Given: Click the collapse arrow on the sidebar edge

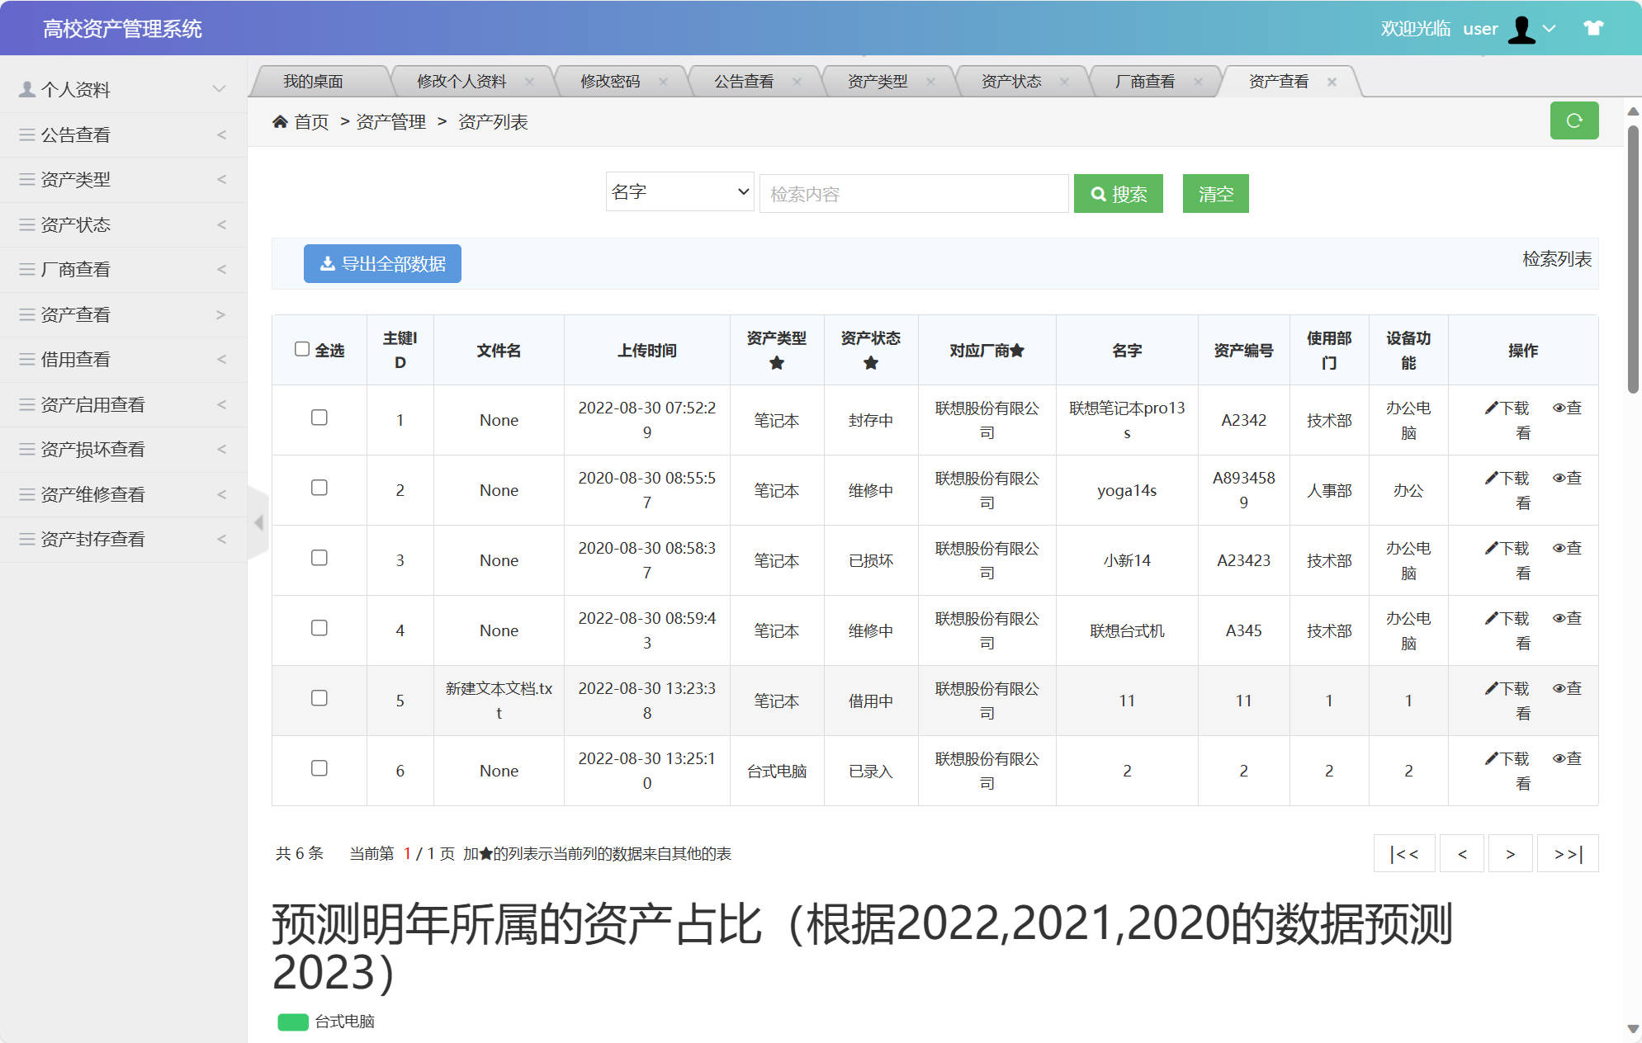Looking at the screenshot, I should (x=258, y=521).
